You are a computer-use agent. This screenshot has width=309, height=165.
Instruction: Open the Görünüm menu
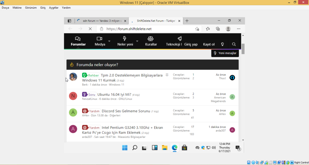pos(31,8)
